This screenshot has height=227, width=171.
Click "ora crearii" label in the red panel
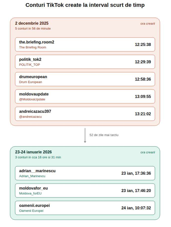coord(148,23)
